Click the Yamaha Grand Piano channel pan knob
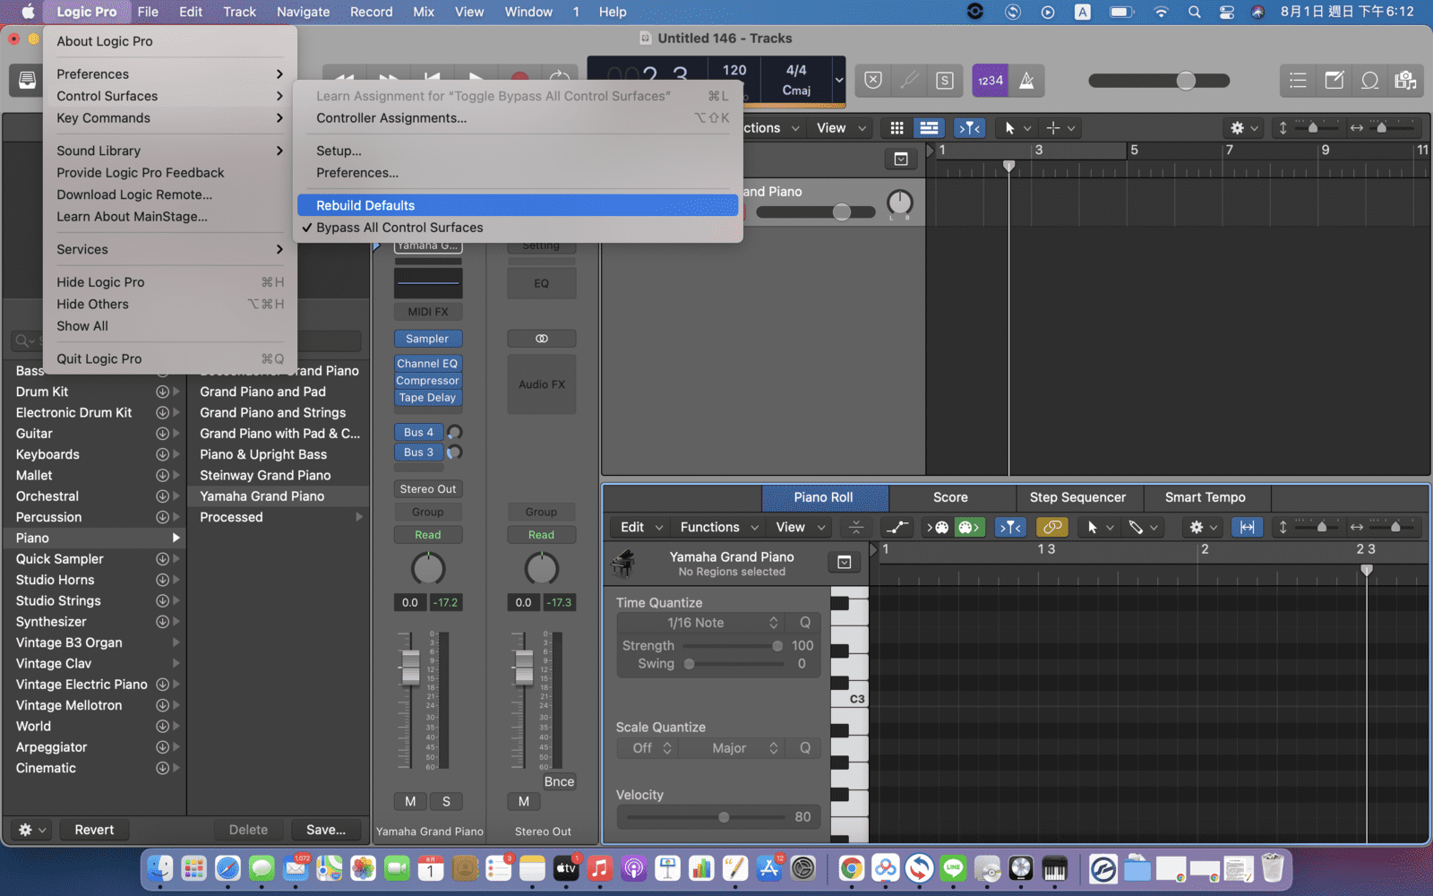 click(428, 569)
